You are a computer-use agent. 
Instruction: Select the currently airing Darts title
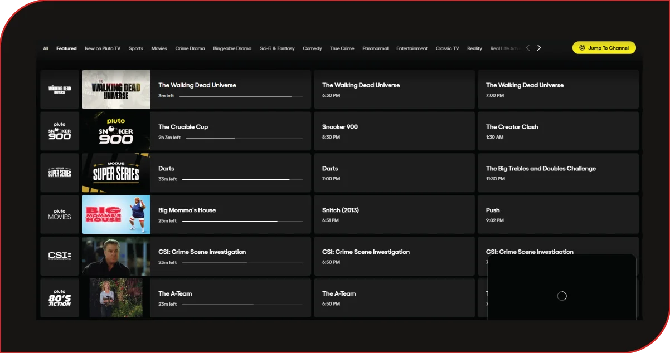pos(166,169)
